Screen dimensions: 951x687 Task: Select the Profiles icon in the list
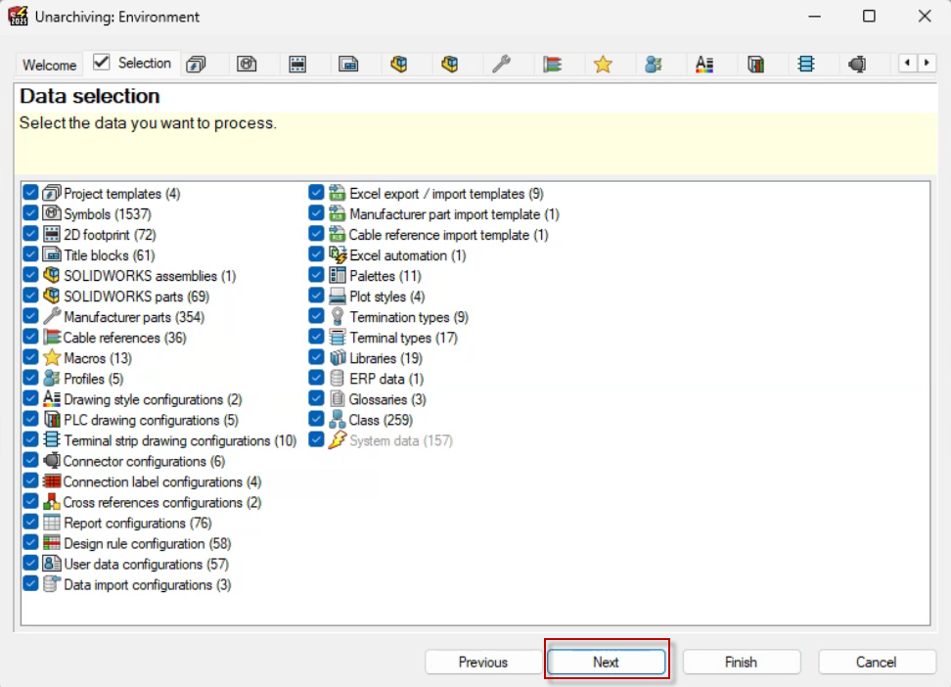(54, 378)
